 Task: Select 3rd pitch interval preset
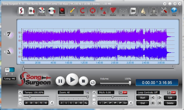click(110, 103)
